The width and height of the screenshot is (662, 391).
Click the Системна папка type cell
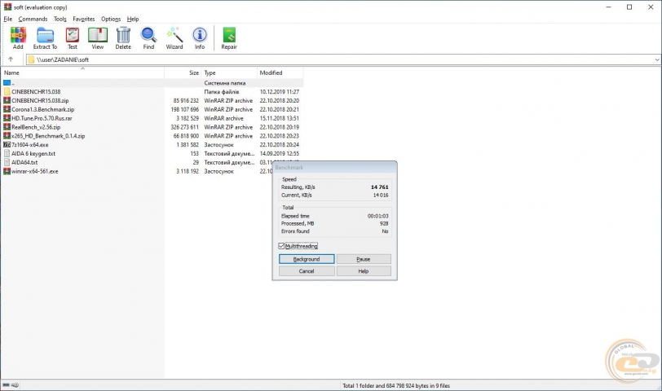(225, 83)
